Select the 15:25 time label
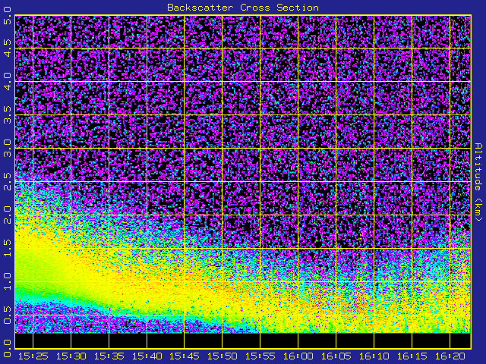Screen dimensions: 486x364 pyautogui.click(x=33, y=356)
